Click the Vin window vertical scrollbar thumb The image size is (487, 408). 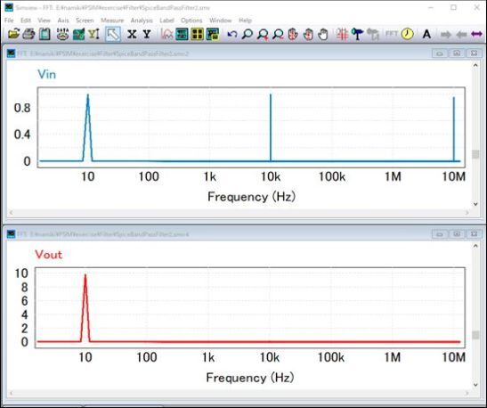point(475,154)
